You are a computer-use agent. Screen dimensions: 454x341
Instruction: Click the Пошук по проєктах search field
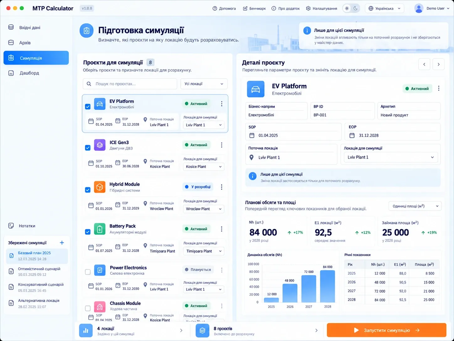(x=130, y=84)
